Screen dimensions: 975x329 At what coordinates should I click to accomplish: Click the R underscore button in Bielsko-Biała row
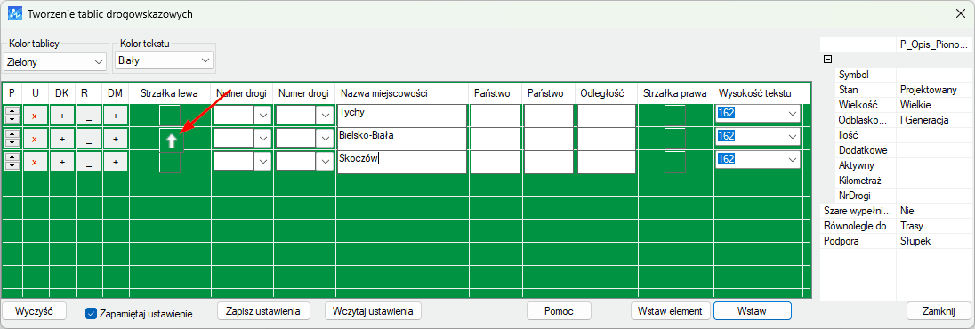tap(89, 139)
